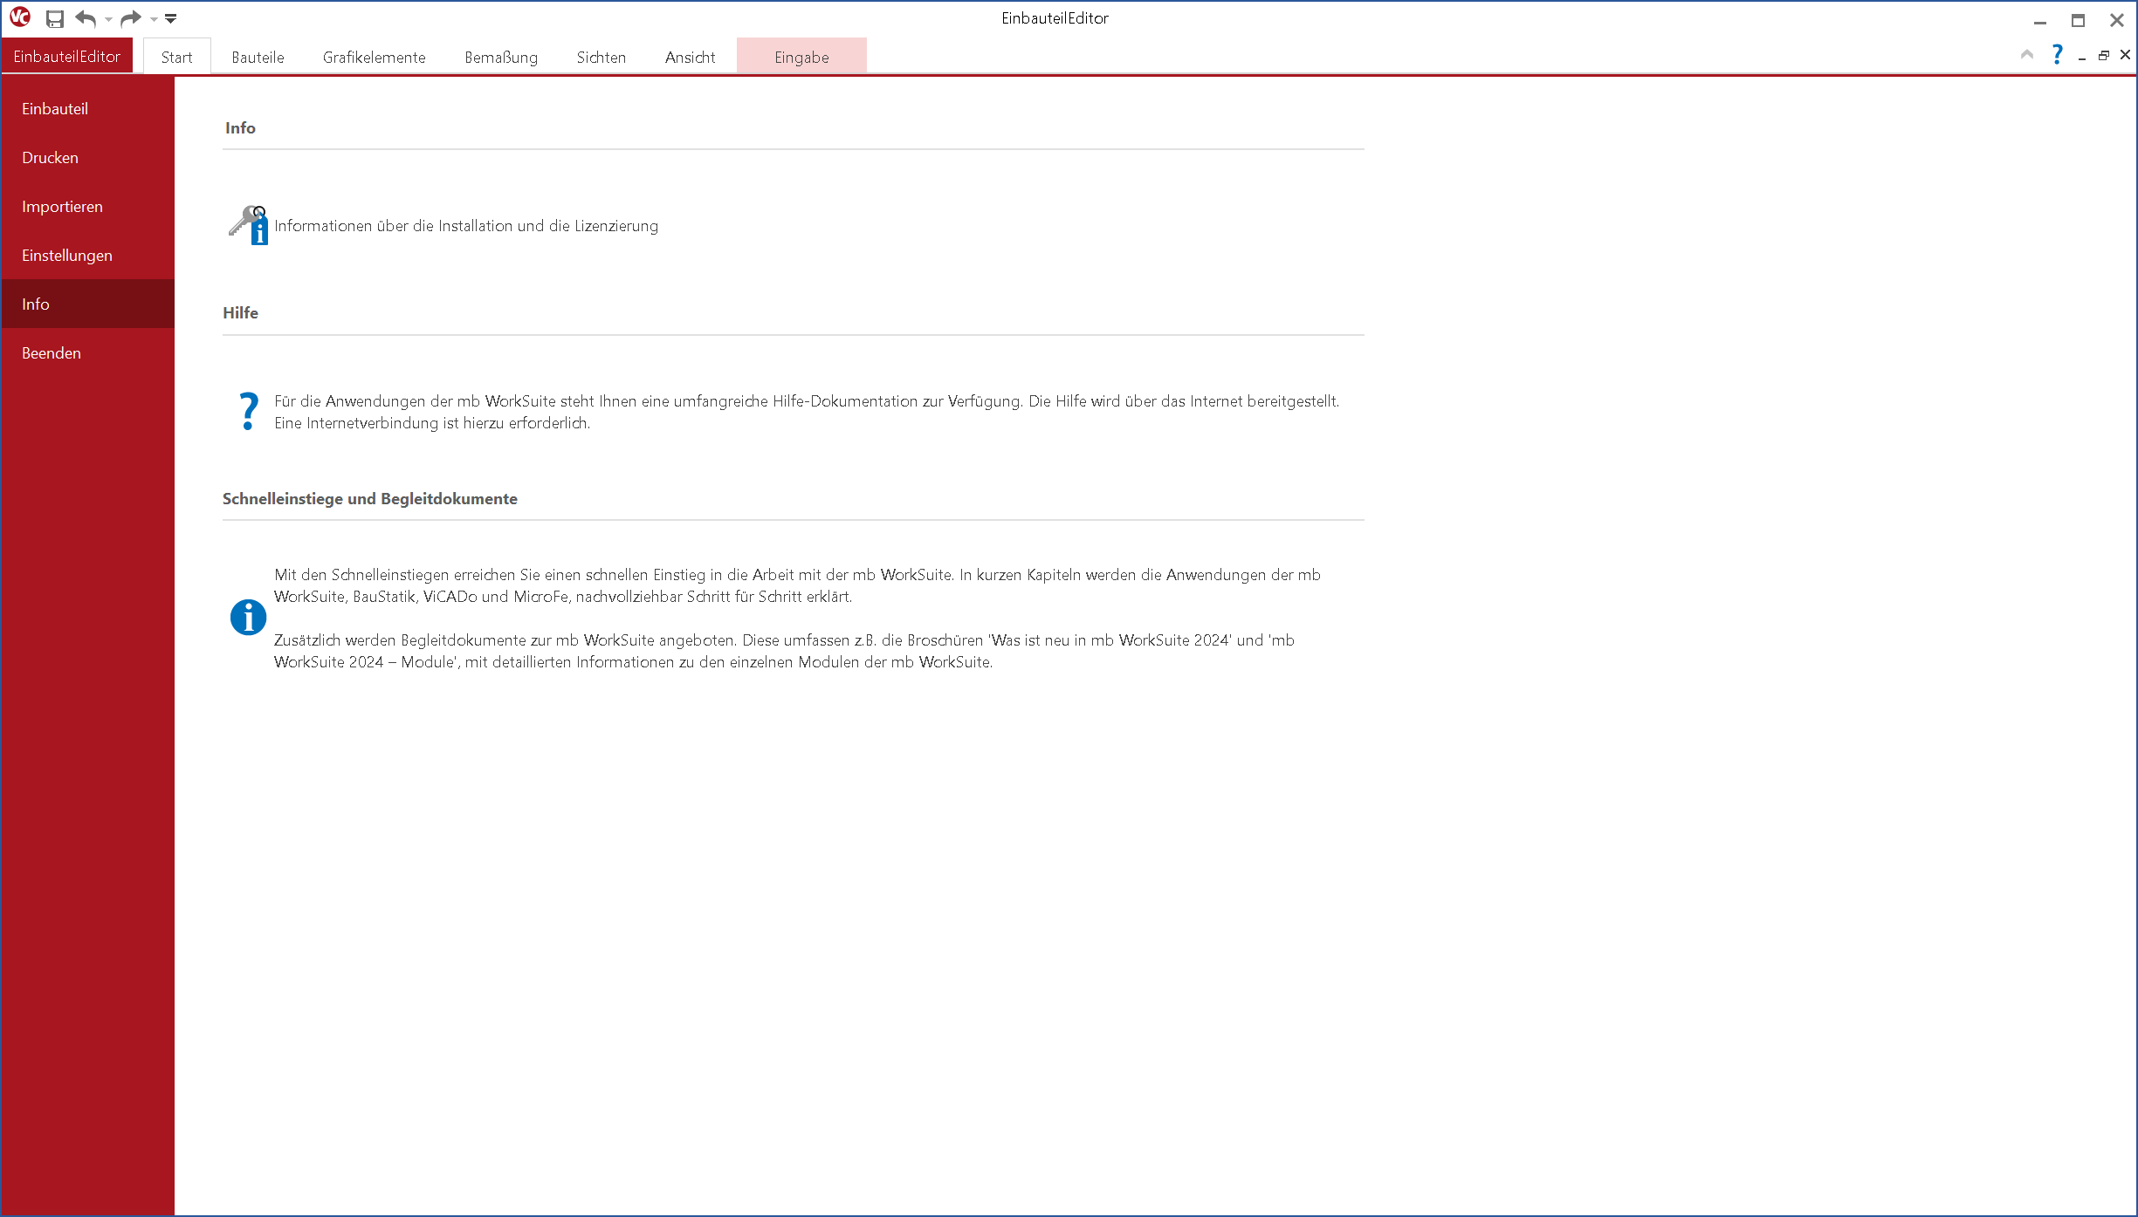Customize the quick access toolbar dropdown
2138x1217 pixels.
point(171,18)
